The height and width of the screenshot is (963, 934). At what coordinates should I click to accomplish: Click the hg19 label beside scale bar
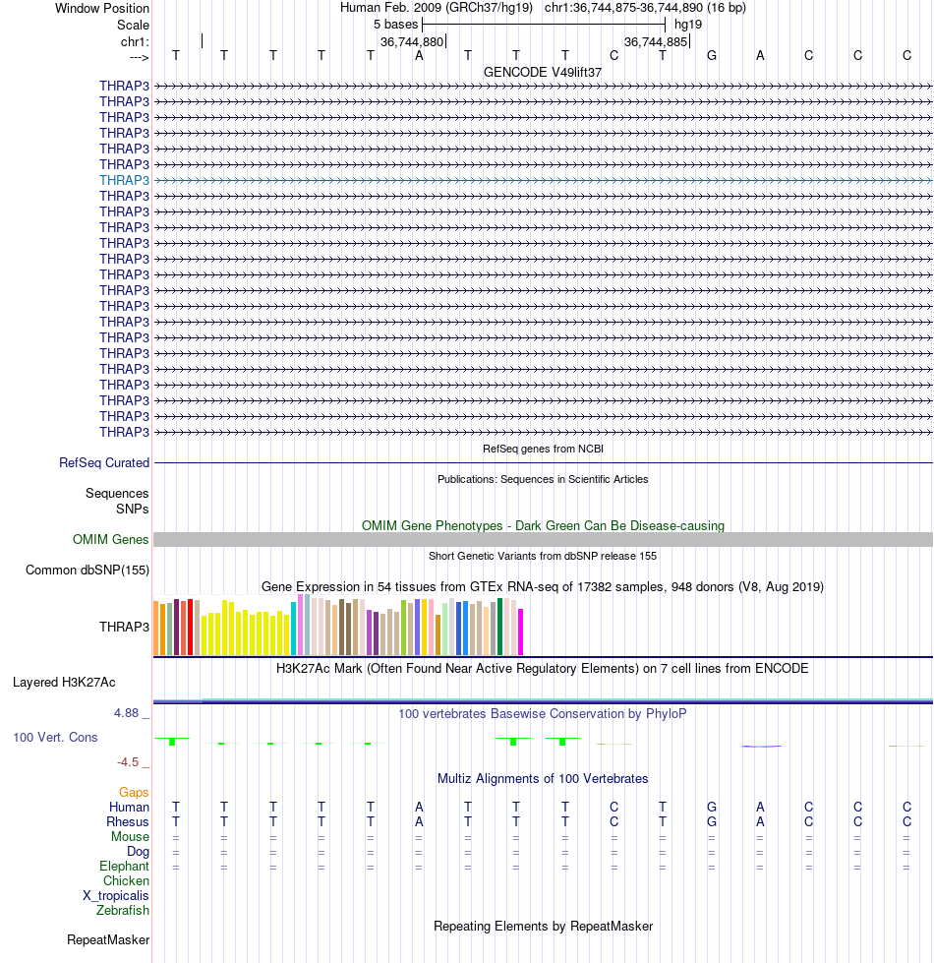[688, 25]
